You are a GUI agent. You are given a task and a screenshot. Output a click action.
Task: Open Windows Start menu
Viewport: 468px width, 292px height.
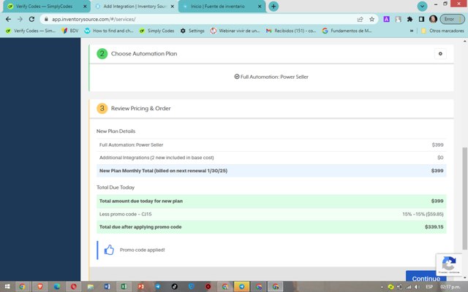click(x=7, y=287)
